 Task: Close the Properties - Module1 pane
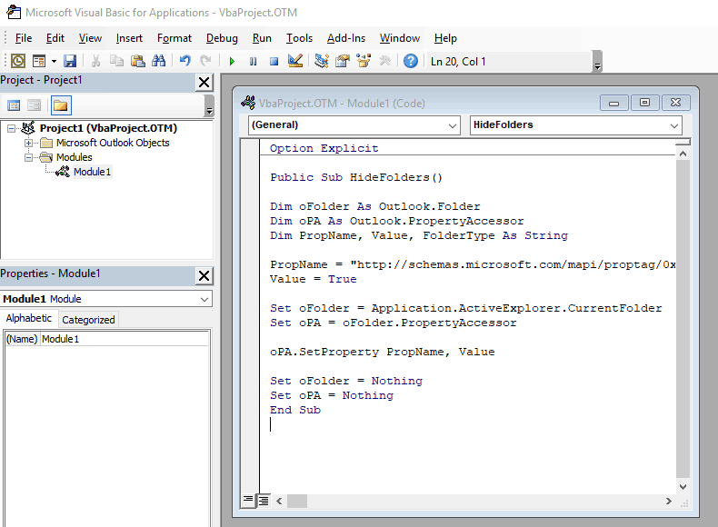tap(204, 275)
